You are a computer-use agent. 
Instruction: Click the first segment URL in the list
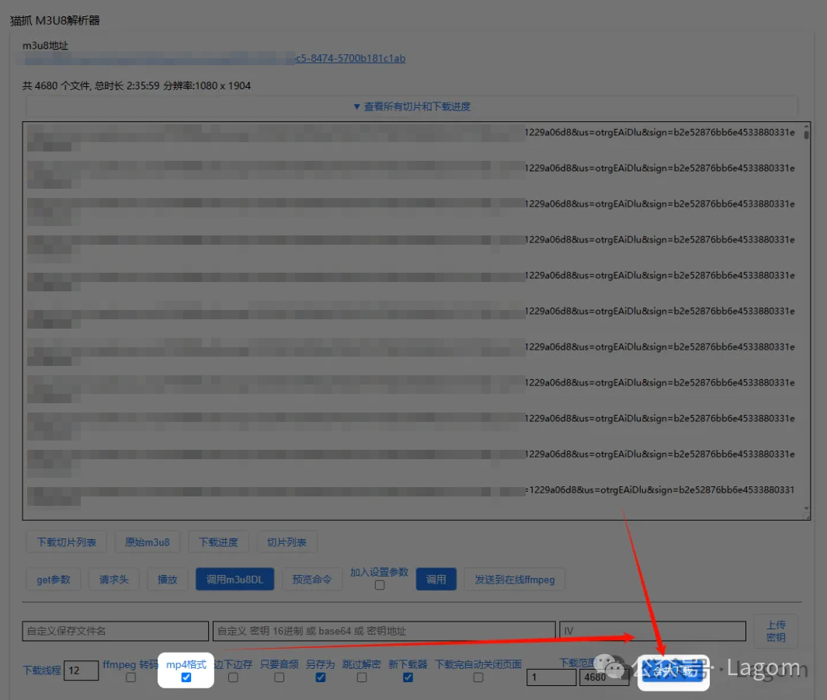[x=412, y=137]
